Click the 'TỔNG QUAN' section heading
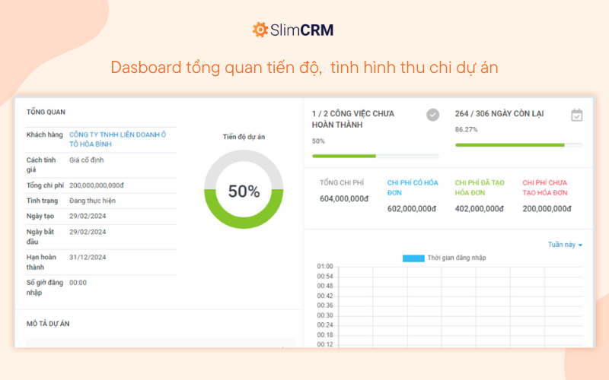This screenshot has width=609, height=380. pos(46,112)
